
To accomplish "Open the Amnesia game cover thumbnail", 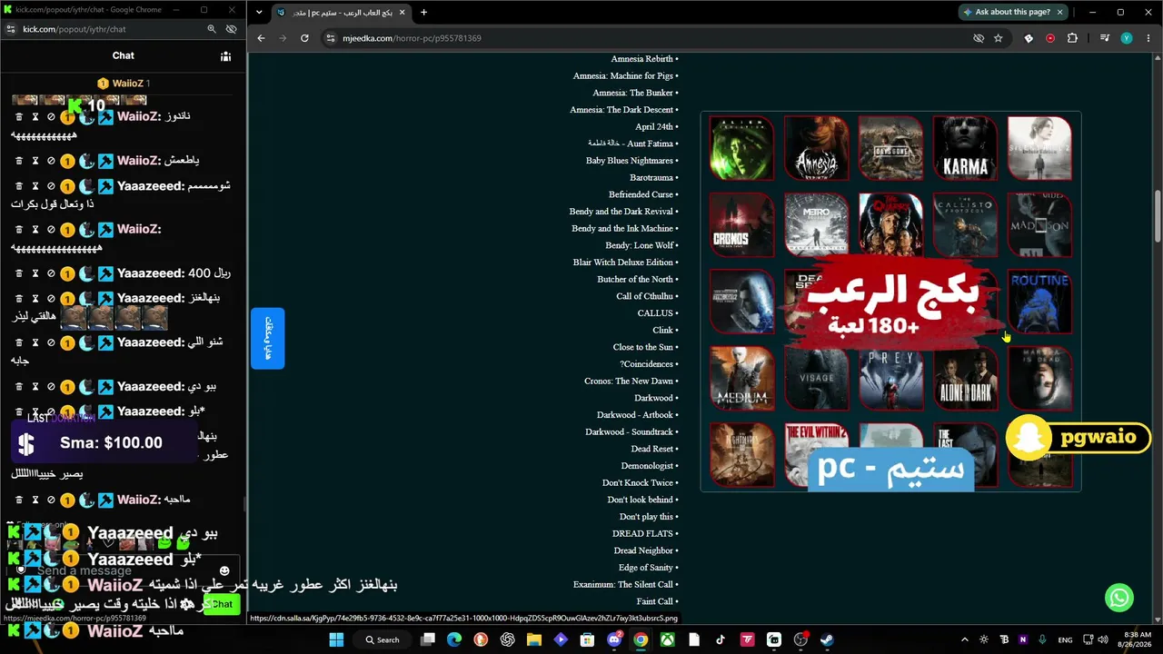I will [x=816, y=148].
